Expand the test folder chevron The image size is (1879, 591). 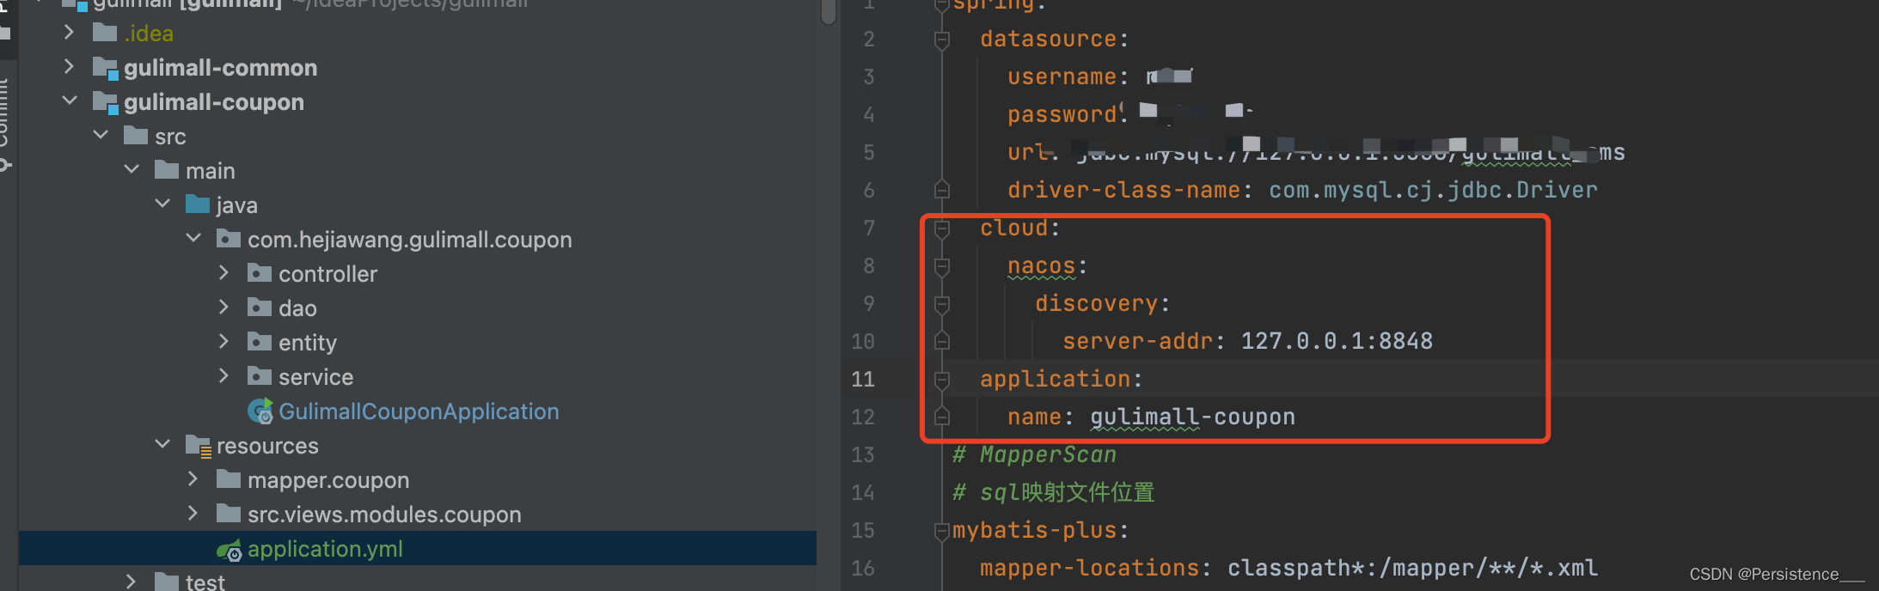132,582
